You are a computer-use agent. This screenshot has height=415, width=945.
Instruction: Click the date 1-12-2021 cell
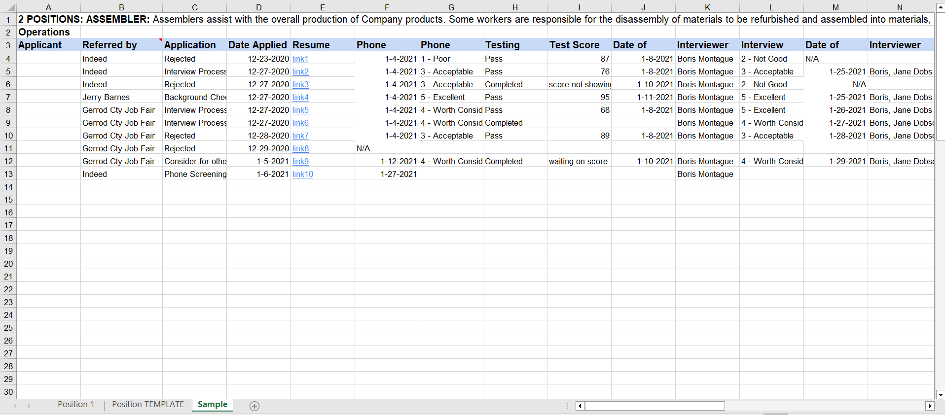(x=387, y=161)
